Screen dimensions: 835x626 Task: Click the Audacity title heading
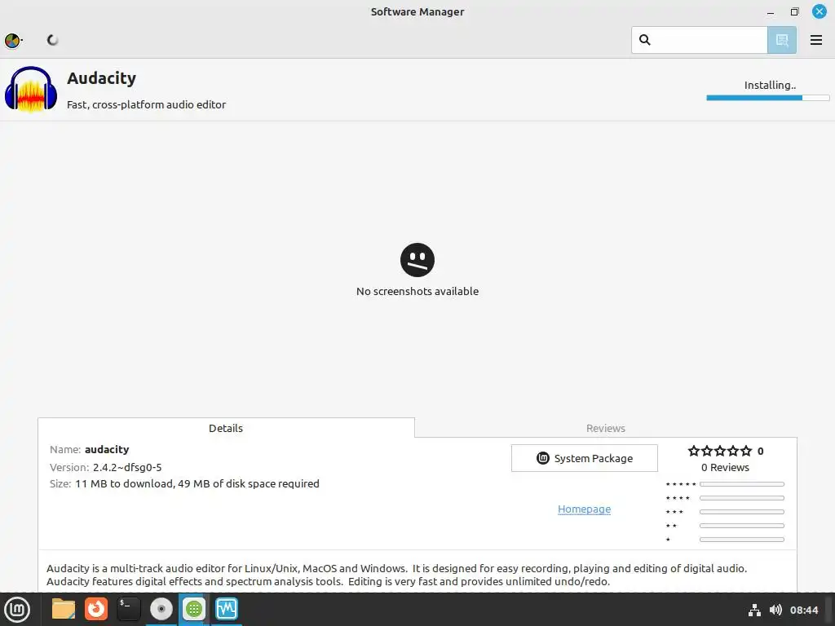(x=101, y=78)
